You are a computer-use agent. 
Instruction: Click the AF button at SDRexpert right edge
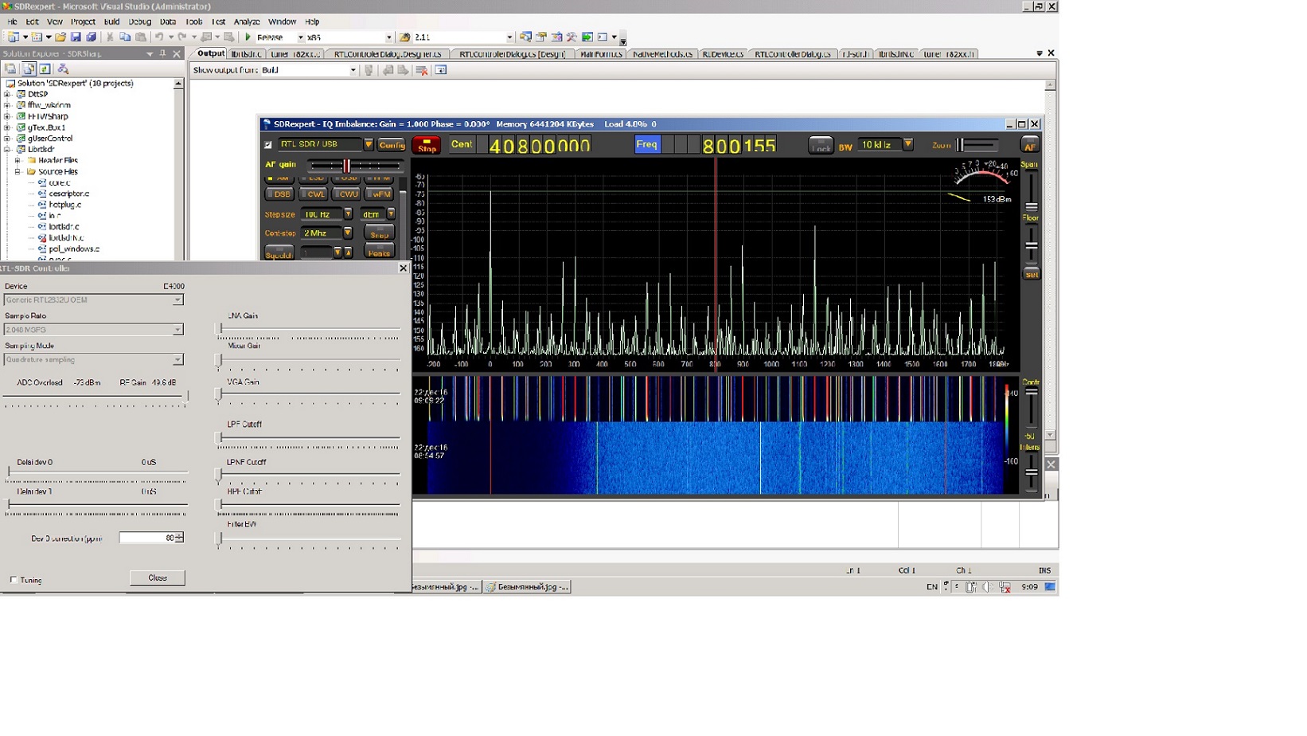1030,146
